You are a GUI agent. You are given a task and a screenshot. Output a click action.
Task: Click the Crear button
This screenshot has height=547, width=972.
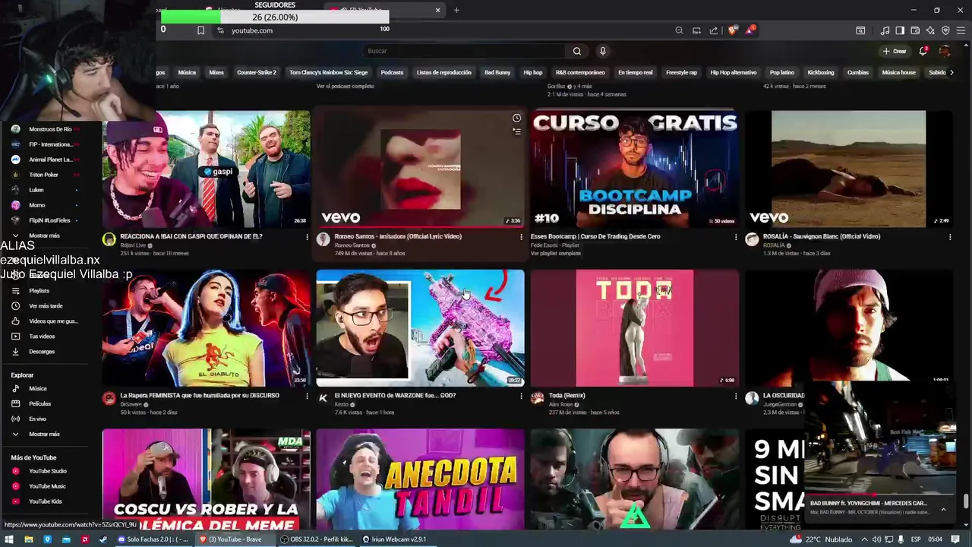pos(895,51)
